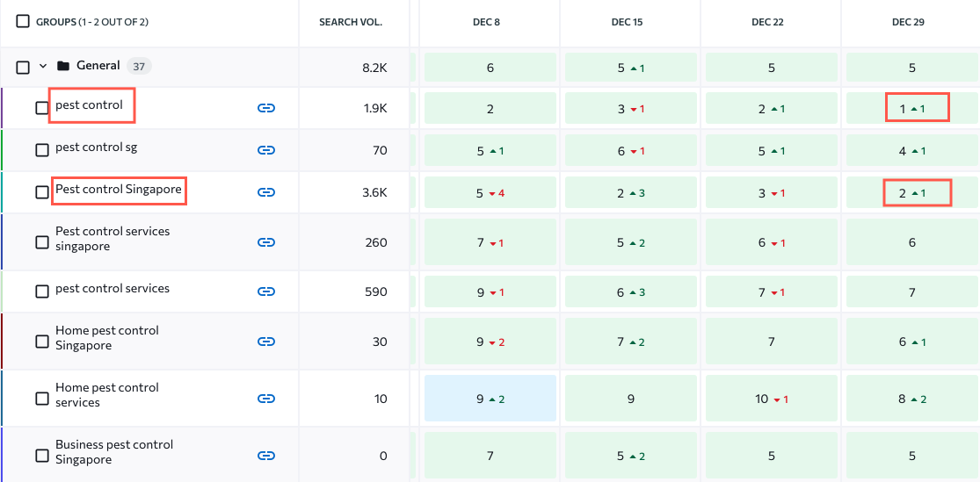Click DEC 8 ranking cell for pest control sg
Viewport: 980px width, 482px height.
click(490, 150)
